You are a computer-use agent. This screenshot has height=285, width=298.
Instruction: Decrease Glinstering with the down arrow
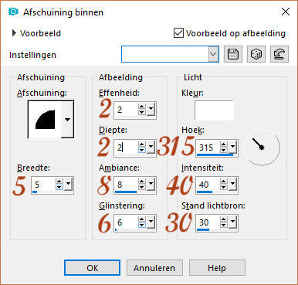pyautogui.click(x=142, y=225)
